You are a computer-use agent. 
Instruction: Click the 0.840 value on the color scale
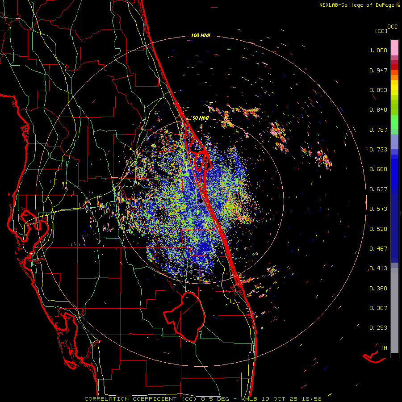pyautogui.click(x=378, y=110)
